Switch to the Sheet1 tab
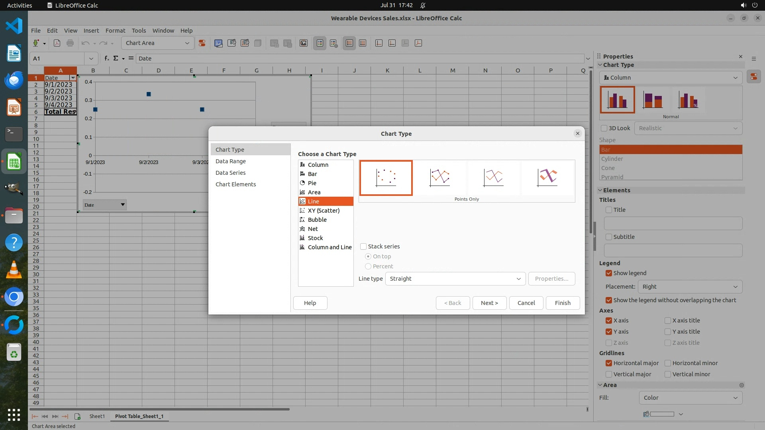This screenshot has height=430, width=765. point(97,416)
